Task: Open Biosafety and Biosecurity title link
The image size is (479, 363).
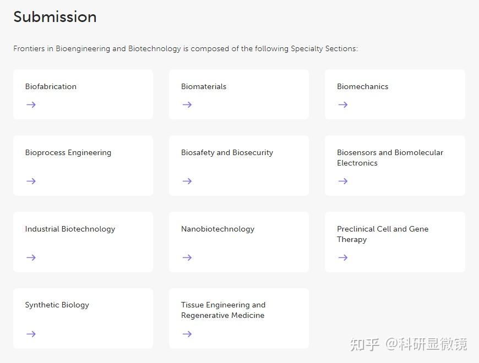Action: (227, 152)
